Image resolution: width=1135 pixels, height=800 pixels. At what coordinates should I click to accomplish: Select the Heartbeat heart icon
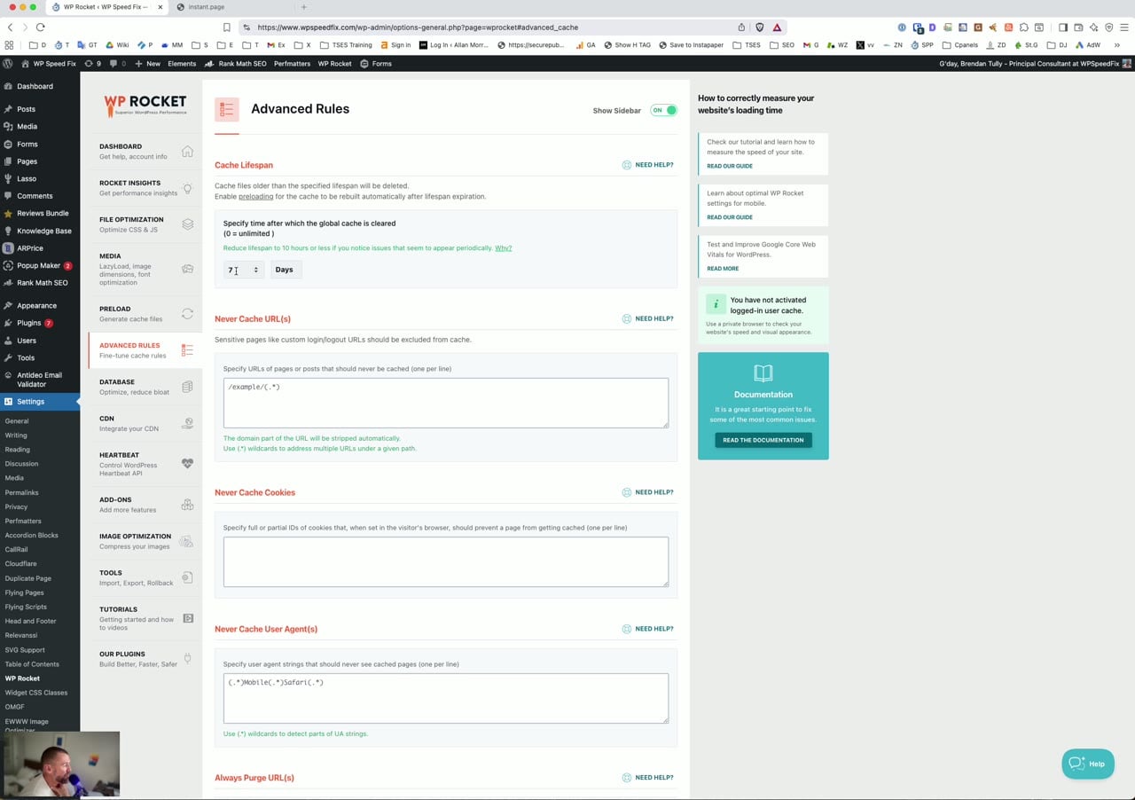187,463
